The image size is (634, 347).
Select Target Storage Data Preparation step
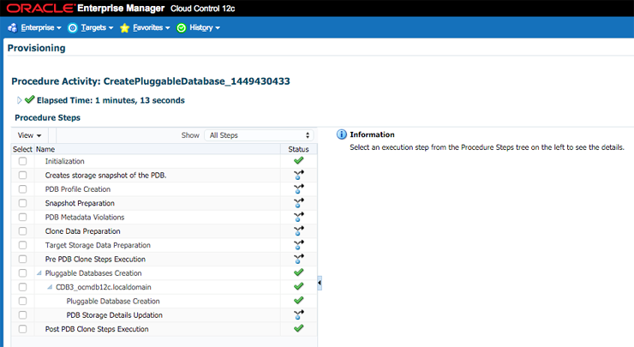(98, 245)
